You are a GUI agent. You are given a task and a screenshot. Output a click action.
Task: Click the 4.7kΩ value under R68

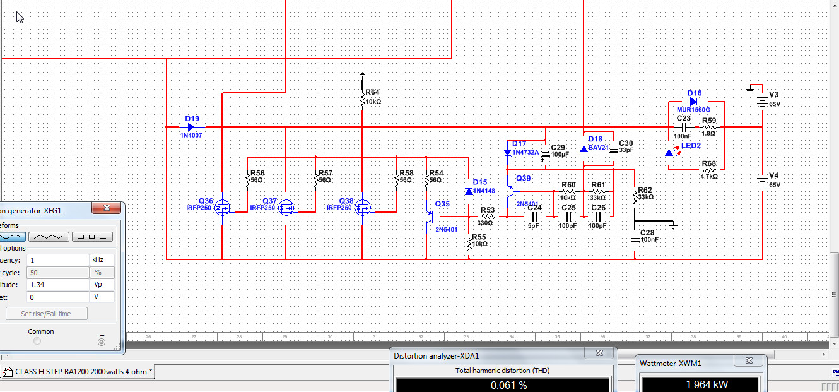pos(710,177)
